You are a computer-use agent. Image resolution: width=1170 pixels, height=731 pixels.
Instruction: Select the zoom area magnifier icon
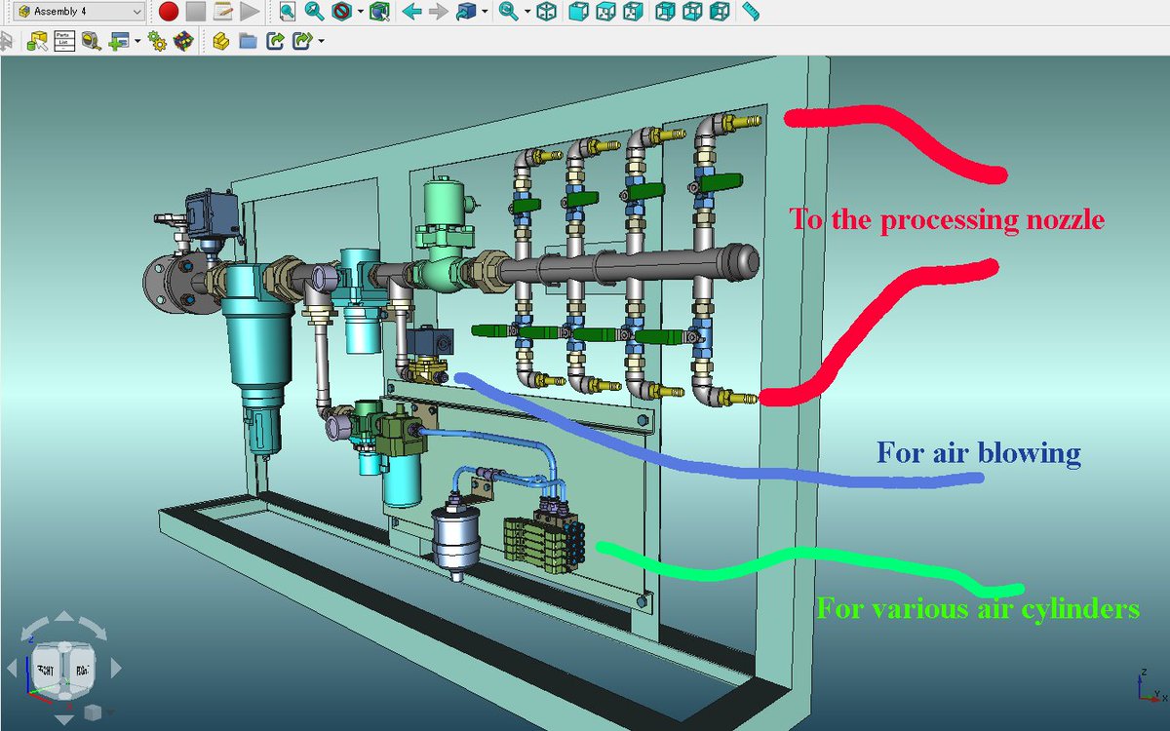coord(314,12)
